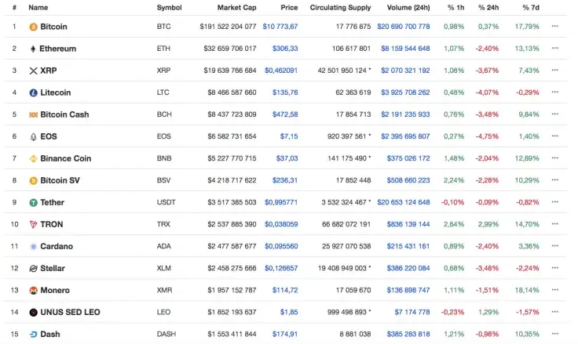578x344 pixels.
Task: Click the XRP logo icon
Action: pos(33,71)
